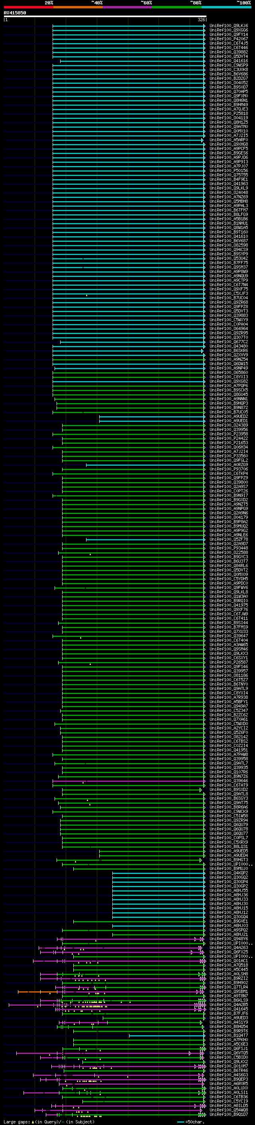Select hit label UniRef100_C5YCI9
The image size is (255, 1125).
click(x=229, y=1101)
